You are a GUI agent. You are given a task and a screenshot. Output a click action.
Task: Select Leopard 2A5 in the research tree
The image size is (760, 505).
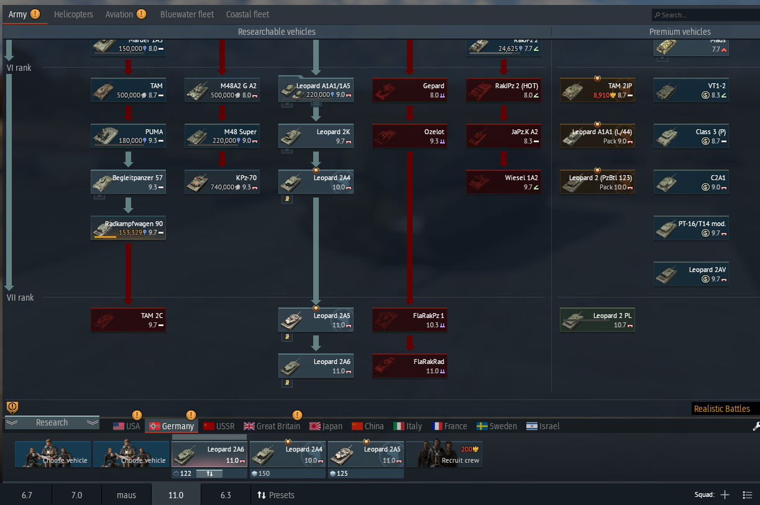[x=316, y=320]
